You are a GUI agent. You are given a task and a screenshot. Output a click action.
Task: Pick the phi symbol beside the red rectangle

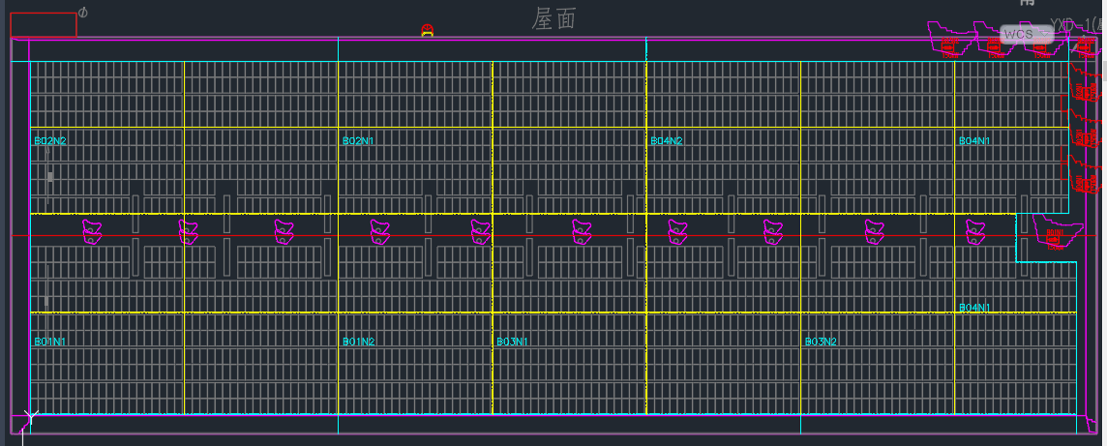pos(83,13)
